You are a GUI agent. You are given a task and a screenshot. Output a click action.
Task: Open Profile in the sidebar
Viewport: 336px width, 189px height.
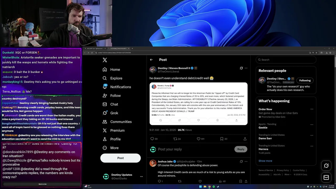click(112, 139)
